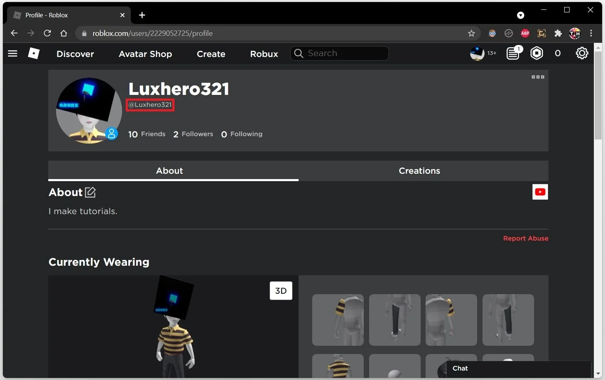
Task: Click the Currently Wearing heading
Action: click(x=99, y=262)
